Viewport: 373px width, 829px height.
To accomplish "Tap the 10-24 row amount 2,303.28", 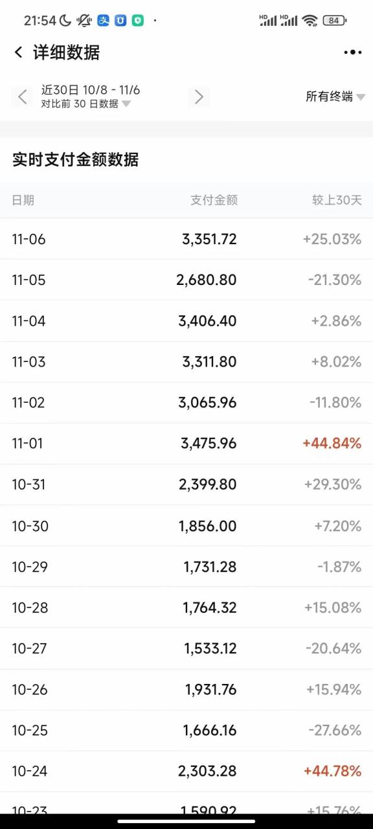I will (207, 771).
